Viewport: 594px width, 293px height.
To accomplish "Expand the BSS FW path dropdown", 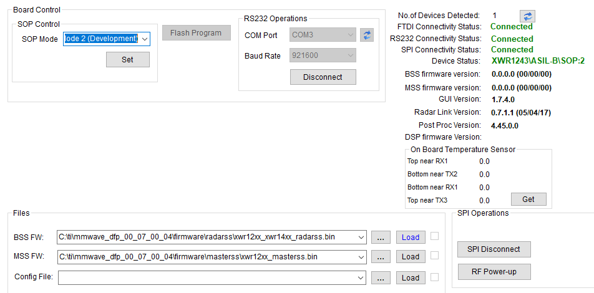I will [361, 238].
